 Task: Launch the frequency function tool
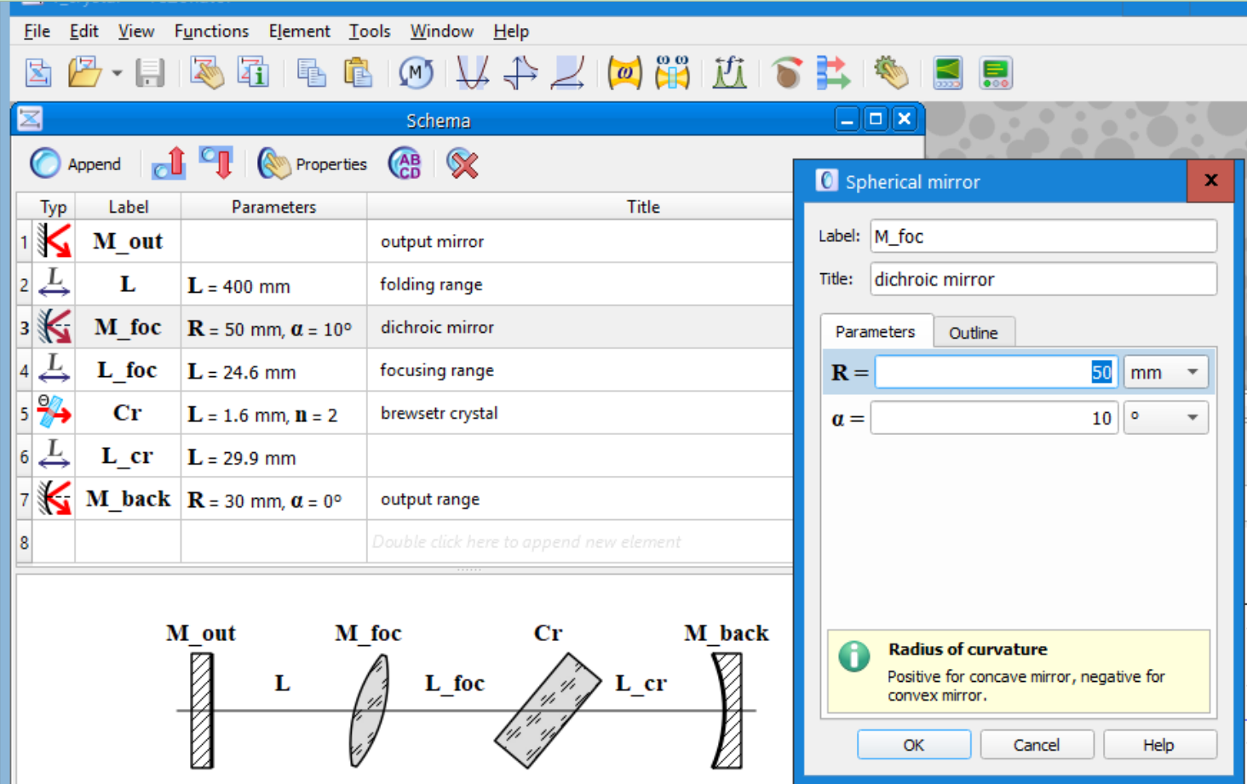728,72
